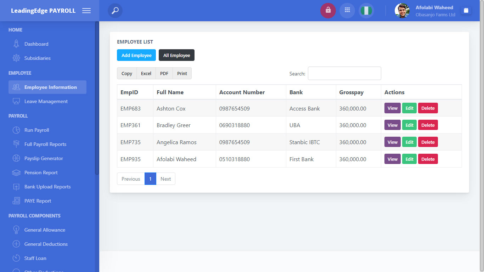
Task: Open Subsidiaries in the sidebar
Action: pyautogui.click(x=37, y=58)
